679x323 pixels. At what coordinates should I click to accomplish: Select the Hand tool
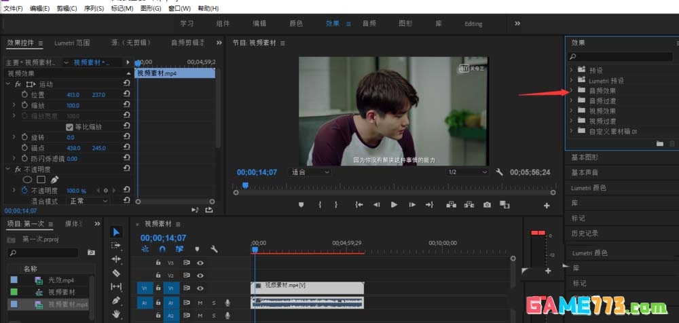115,314
